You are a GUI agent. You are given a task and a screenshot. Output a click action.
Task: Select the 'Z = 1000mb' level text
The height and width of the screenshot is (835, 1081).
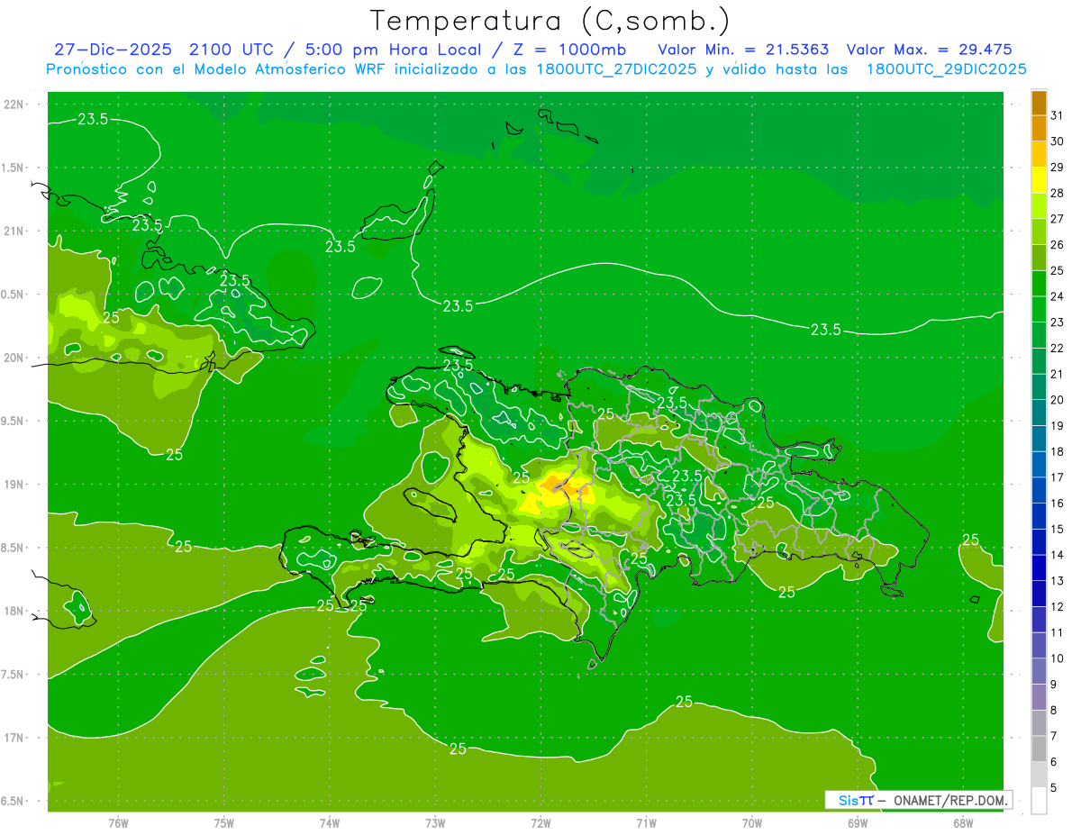[569, 50]
